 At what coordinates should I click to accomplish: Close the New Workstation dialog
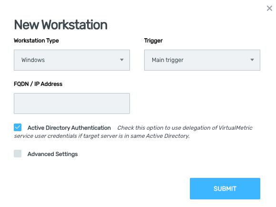click(x=269, y=8)
